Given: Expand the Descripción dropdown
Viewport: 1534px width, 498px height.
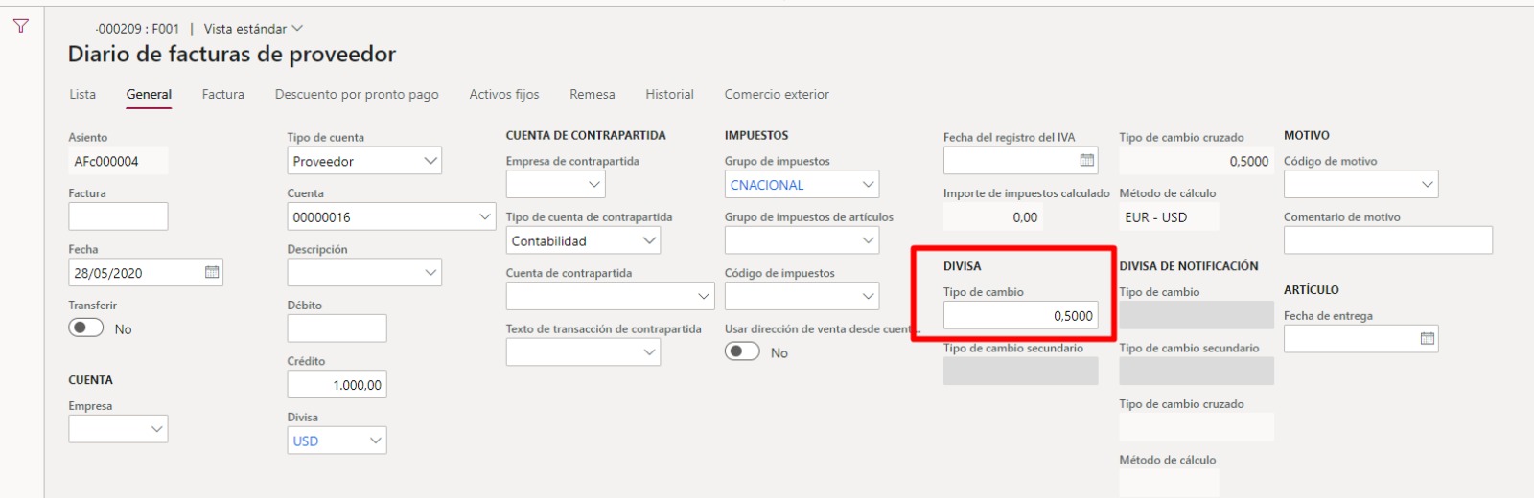Looking at the screenshot, I should pyautogui.click(x=430, y=273).
